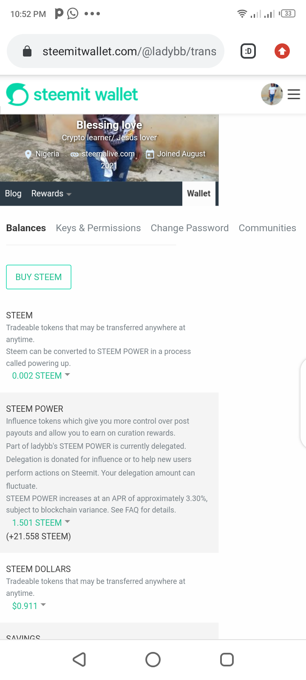Tap the recent apps square button
The image size is (306, 680).
[x=227, y=660]
